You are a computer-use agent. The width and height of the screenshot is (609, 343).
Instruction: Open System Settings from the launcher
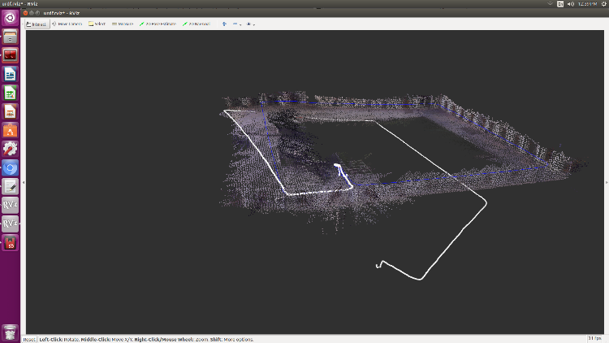pos(11,149)
